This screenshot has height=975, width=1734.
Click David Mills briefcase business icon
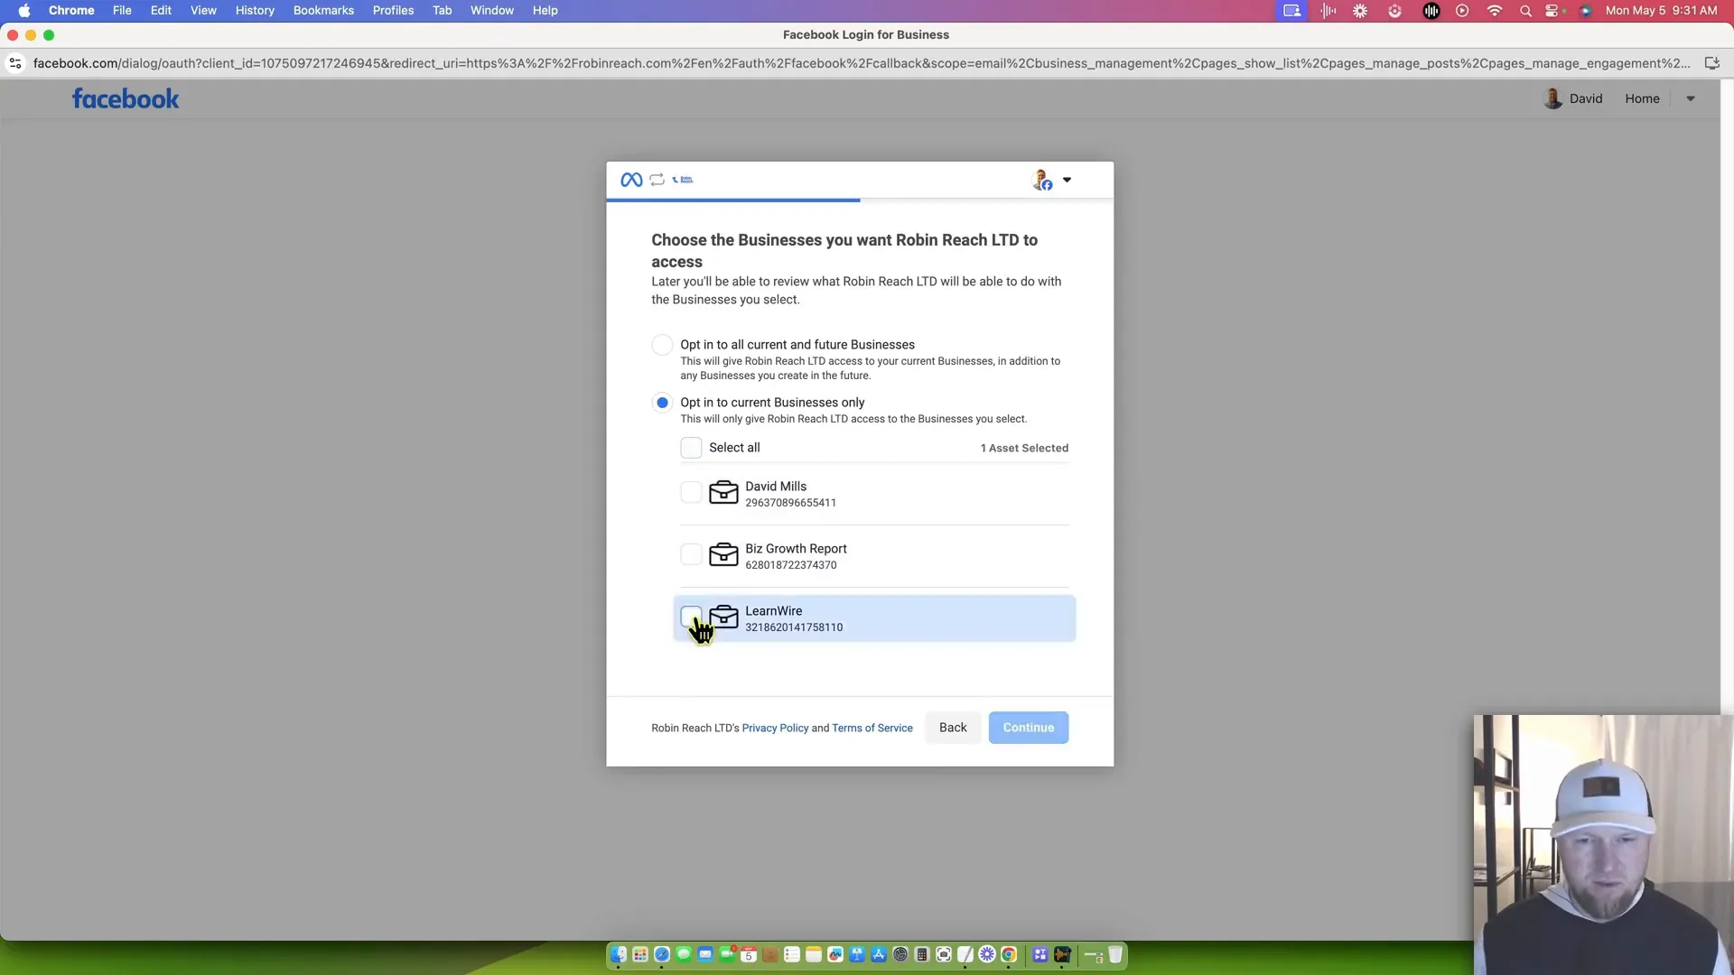click(x=723, y=493)
